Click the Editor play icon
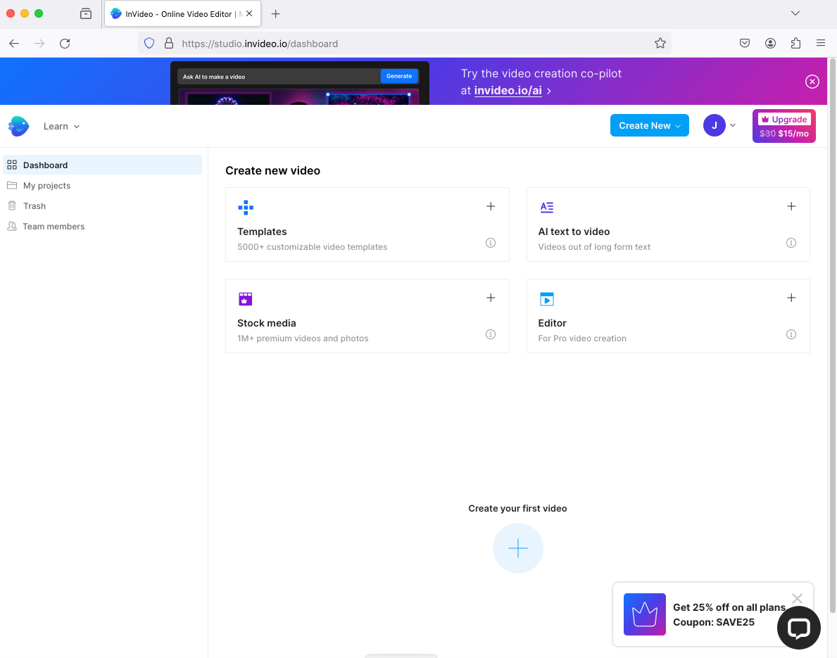Screen dimensions: 837x658 [546, 299]
